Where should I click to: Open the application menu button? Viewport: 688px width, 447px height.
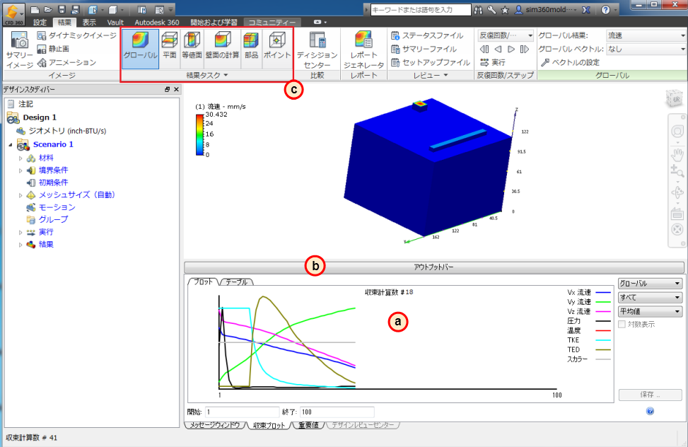(x=13, y=13)
